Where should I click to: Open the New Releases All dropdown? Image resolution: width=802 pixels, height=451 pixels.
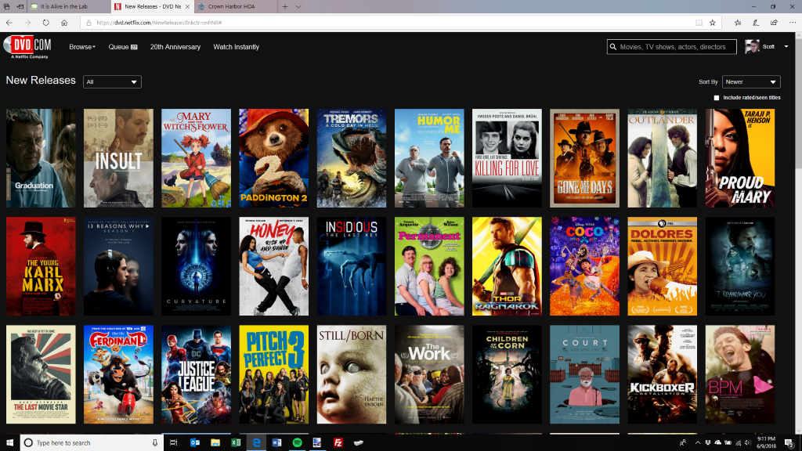coord(112,81)
